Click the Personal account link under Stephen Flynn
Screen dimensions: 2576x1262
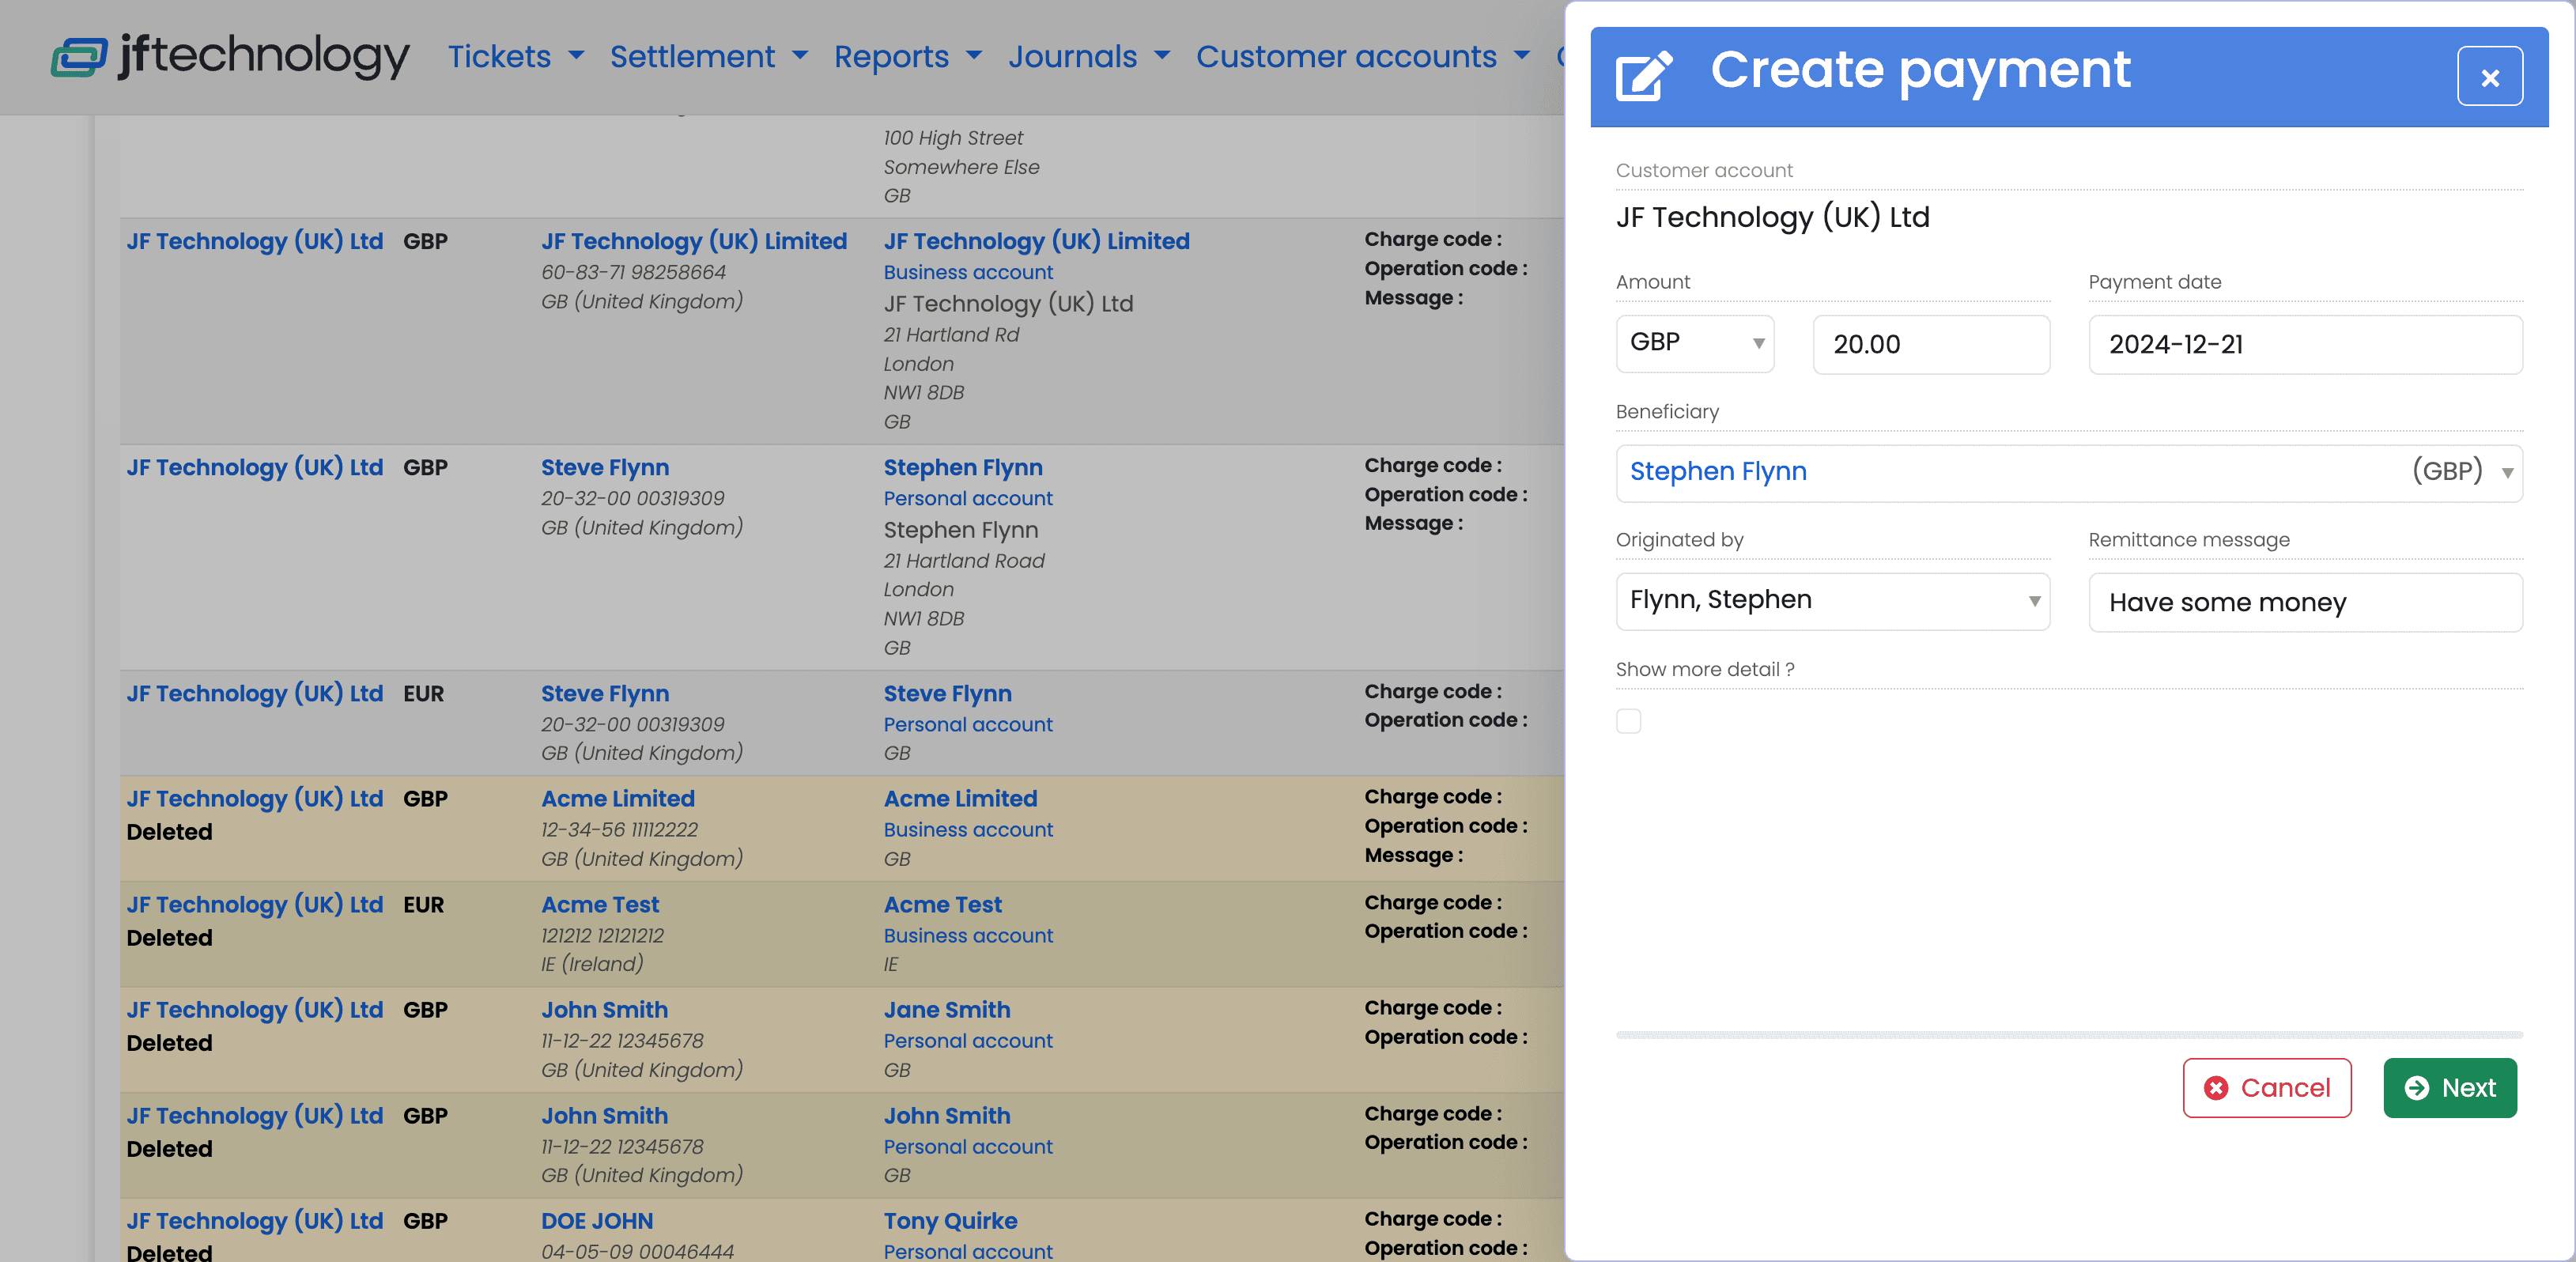(967, 498)
